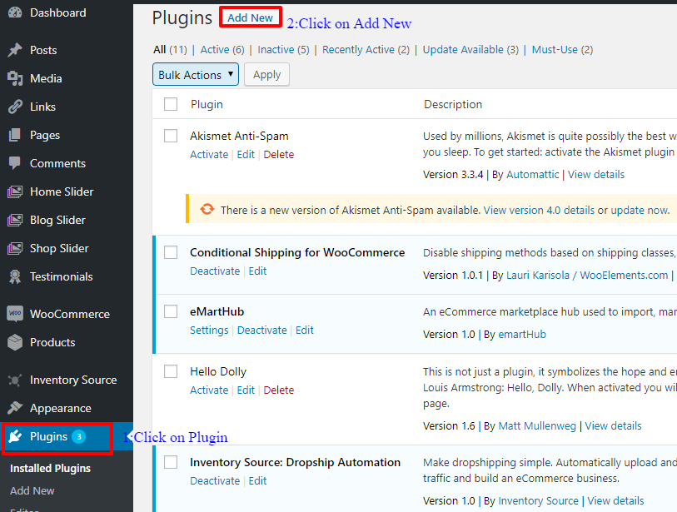677x512 pixels.
Task: Open the Posts menu
Action: pos(43,50)
